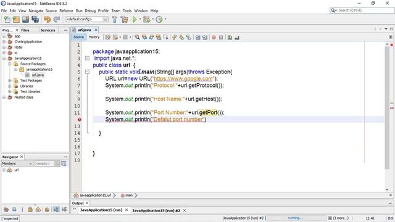Toggle Highlight Search icon in editor toolbar
395x222 pixels.
point(159,37)
